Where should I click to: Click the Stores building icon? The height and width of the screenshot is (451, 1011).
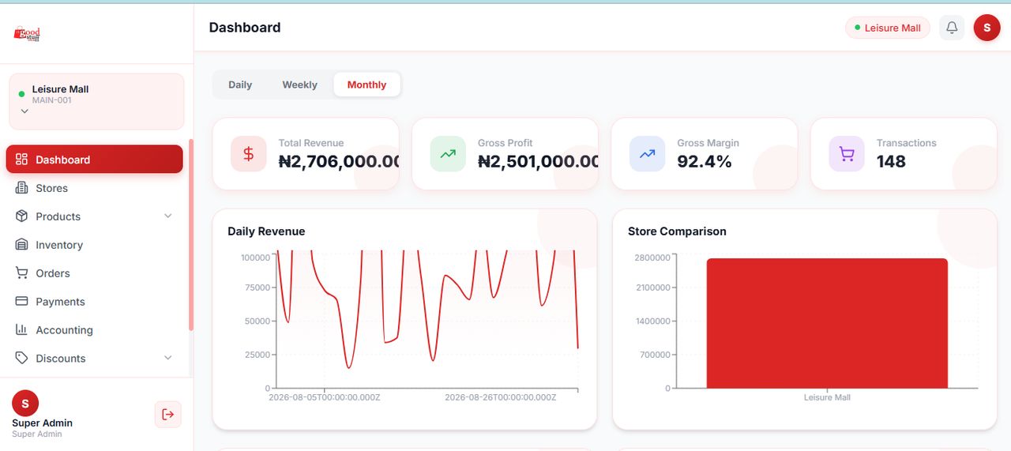point(21,187)
